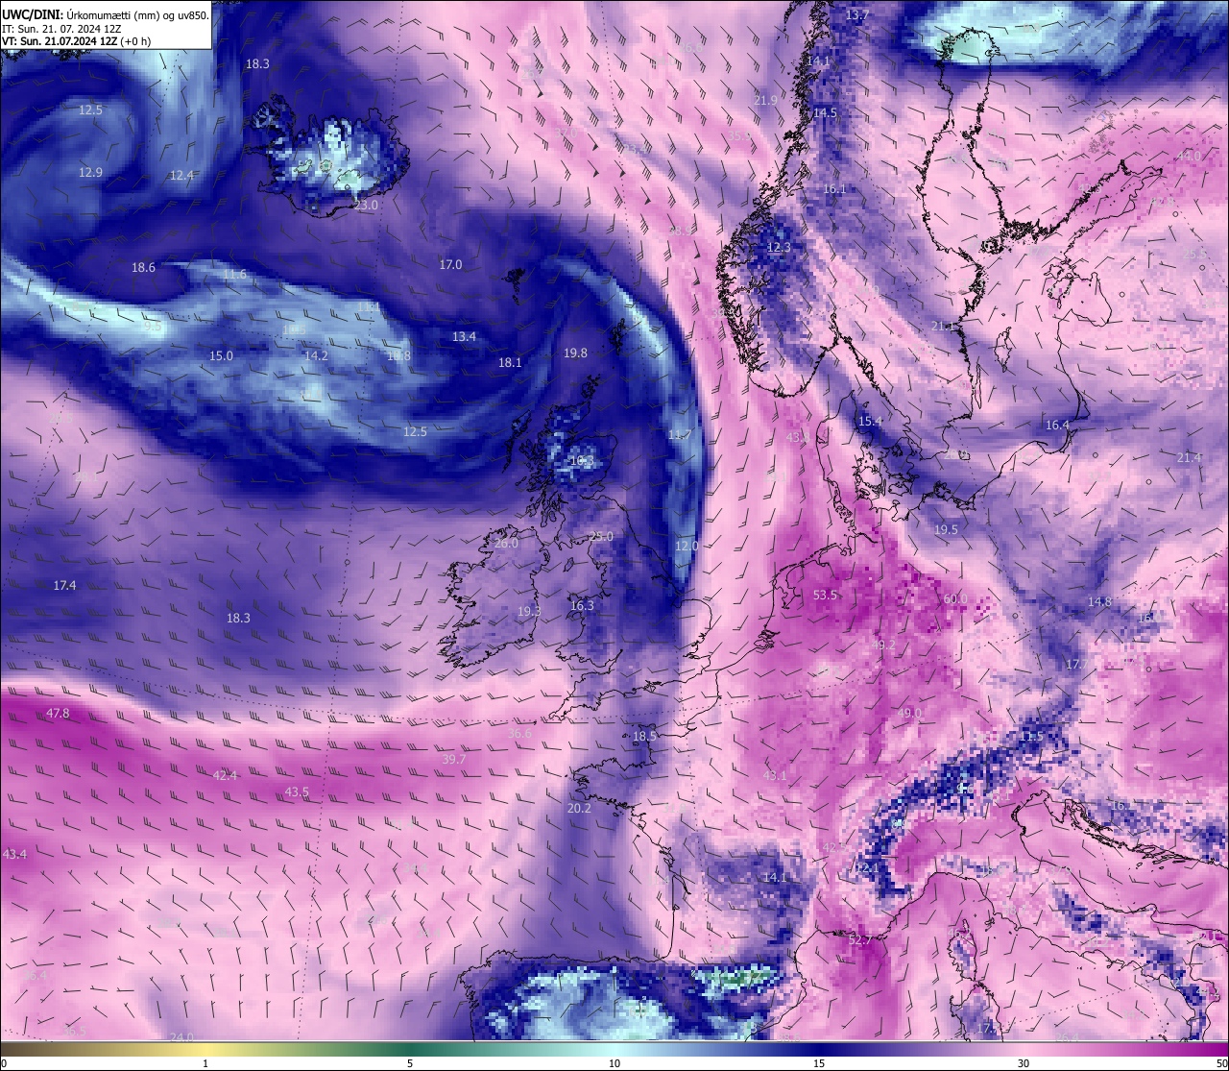The image size is (1229, 1071).
Task: Click the 16.4 value over the Baltic
Action: pyautogui.click(x=1057, y=426)
